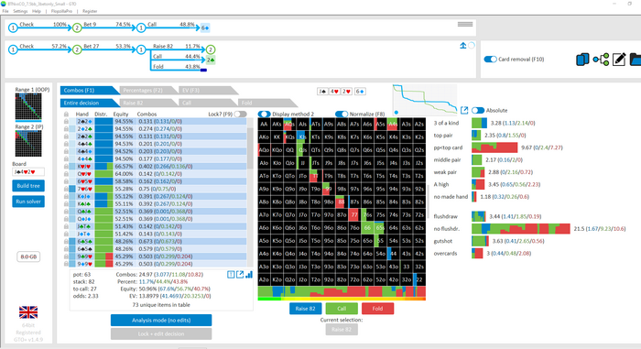The width and height of the screenshot is (641, 349).
Task: Open Range 1 (OOP) grid thumbnail
Action: point(28,107)
